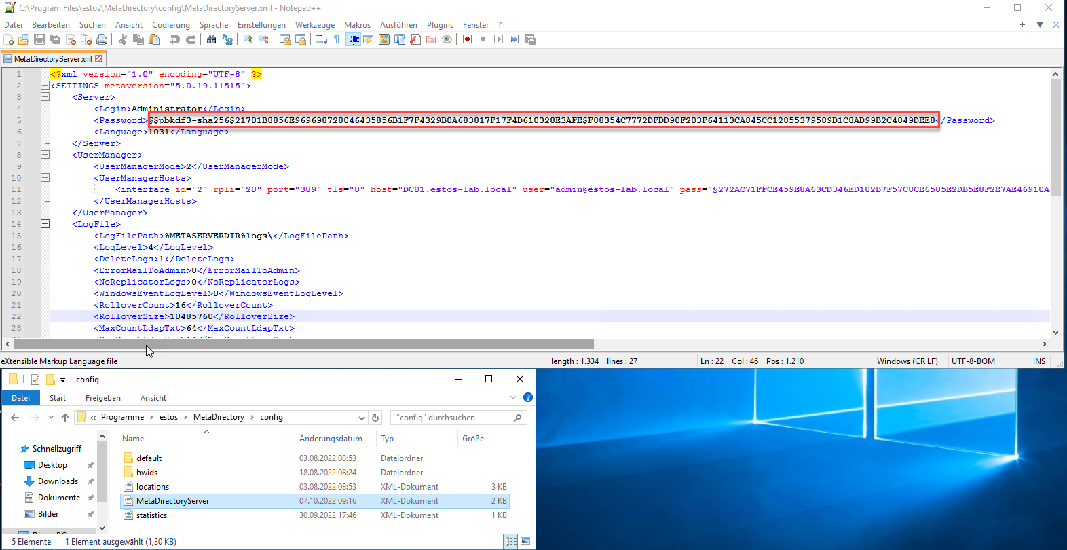
Task: Open the Explorer address bar dropdown
Action: tap(362, 418)
